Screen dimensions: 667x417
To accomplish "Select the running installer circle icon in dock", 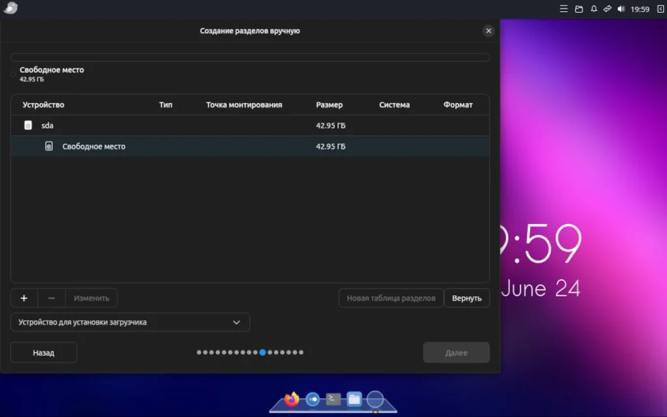I will click(x=375, y=399).
